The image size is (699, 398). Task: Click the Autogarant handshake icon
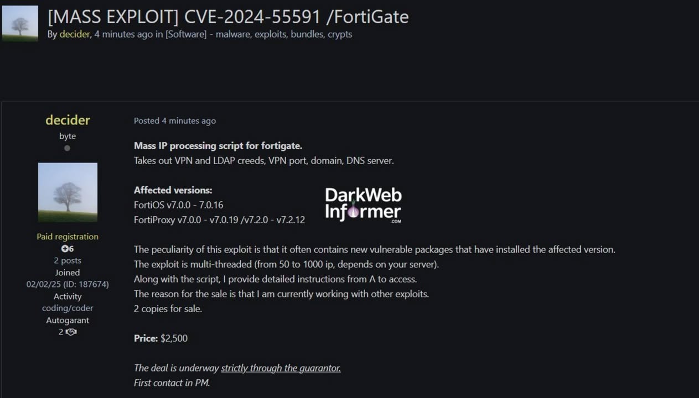[x=71, y=332]
